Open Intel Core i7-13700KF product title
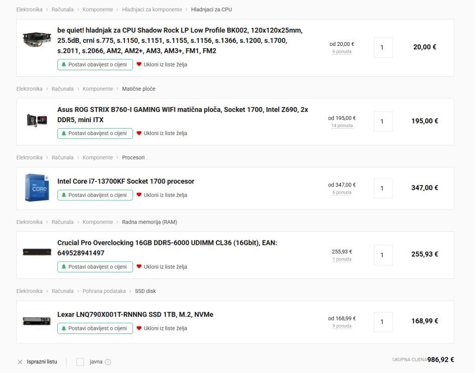The image size is (475, 373). coord(126,181)
